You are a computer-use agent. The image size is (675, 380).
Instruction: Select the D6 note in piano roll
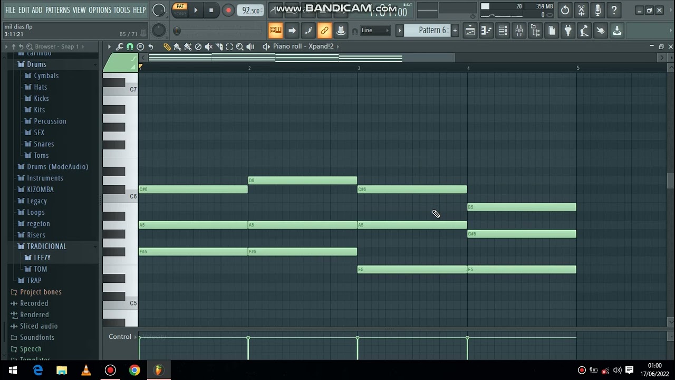point(303,180)
